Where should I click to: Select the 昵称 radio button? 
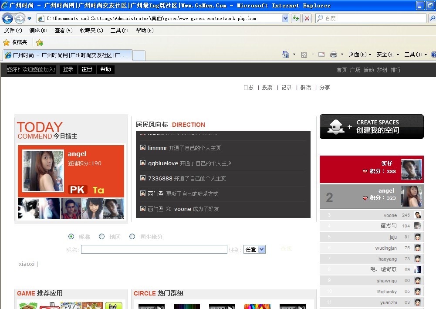pyautogui.click(x=71, y=236)
